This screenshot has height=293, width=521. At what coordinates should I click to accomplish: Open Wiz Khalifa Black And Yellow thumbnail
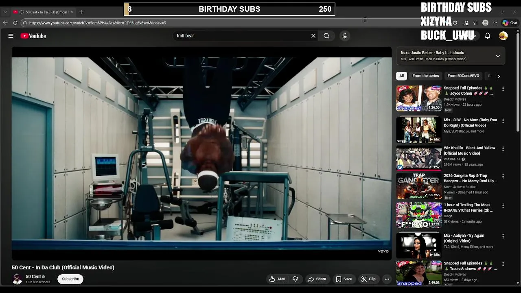pyautogui.click(x=419, y=158)
